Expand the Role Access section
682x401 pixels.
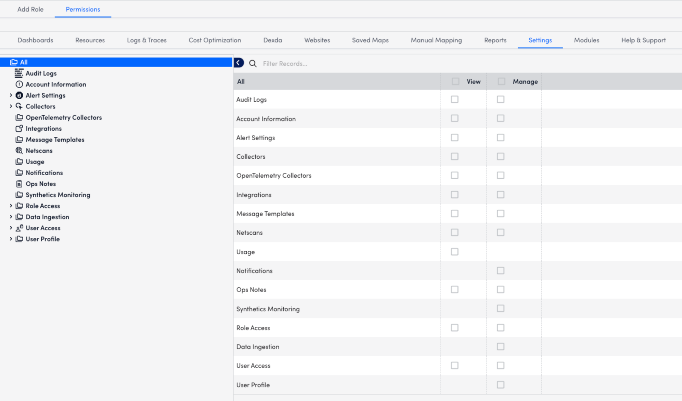click(11, 206)
